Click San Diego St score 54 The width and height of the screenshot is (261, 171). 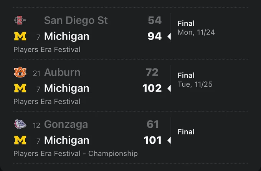click(155, 20)
